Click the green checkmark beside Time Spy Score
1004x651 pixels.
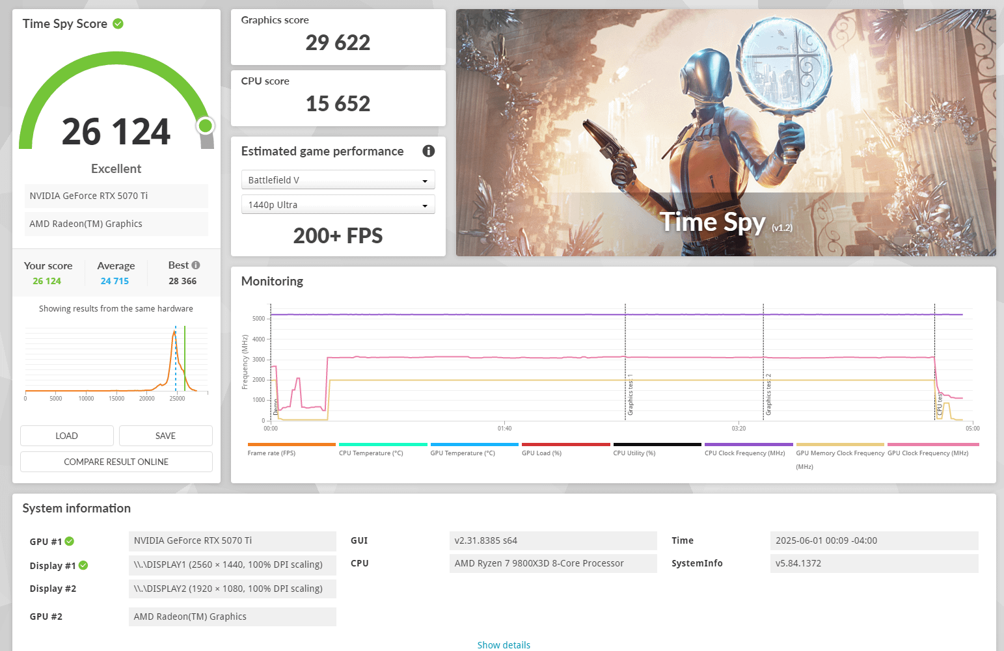click(118, 24)
